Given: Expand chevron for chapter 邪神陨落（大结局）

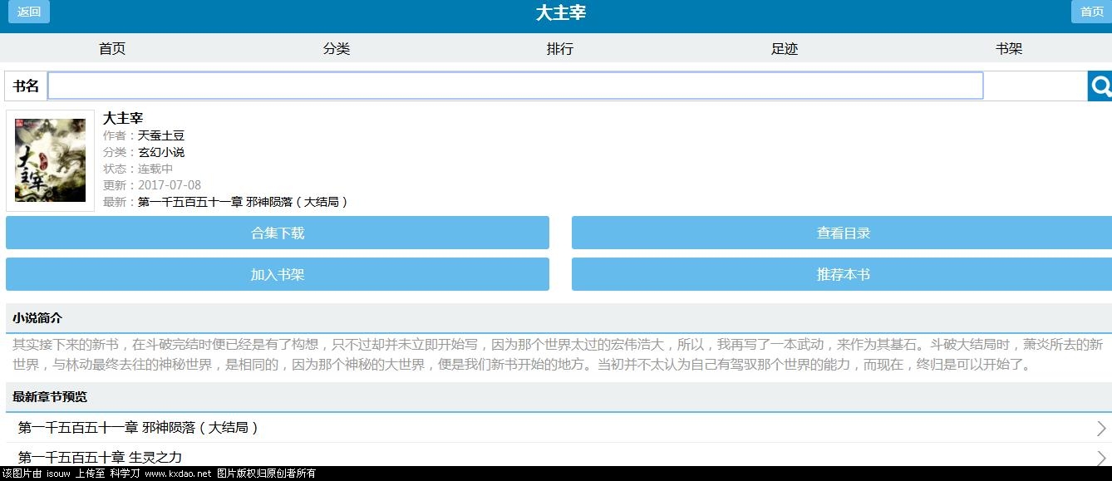Looking at the screenshot, I should click(1101, 429).
